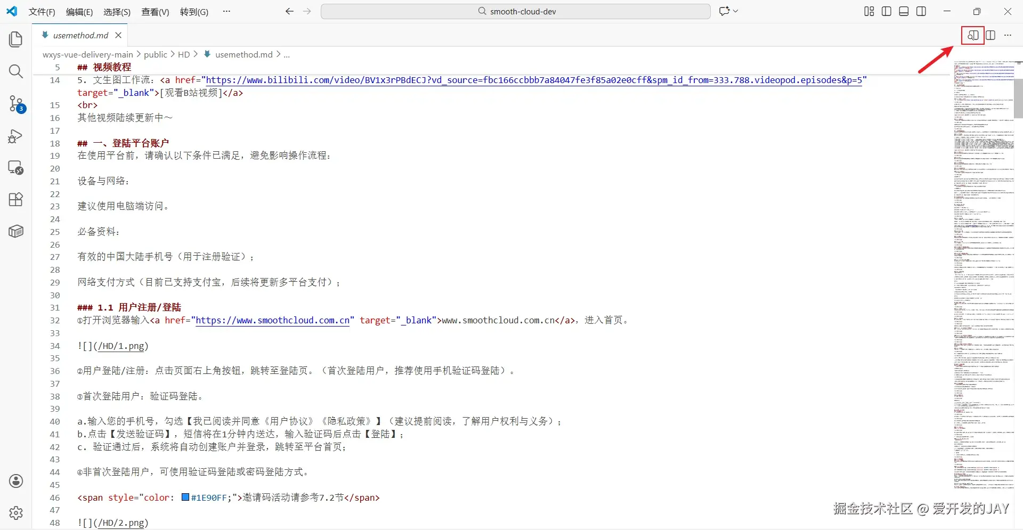The image size is (1023, 530).
Task: Open the Accounts icon near bottom left
Action: (15, 481)
